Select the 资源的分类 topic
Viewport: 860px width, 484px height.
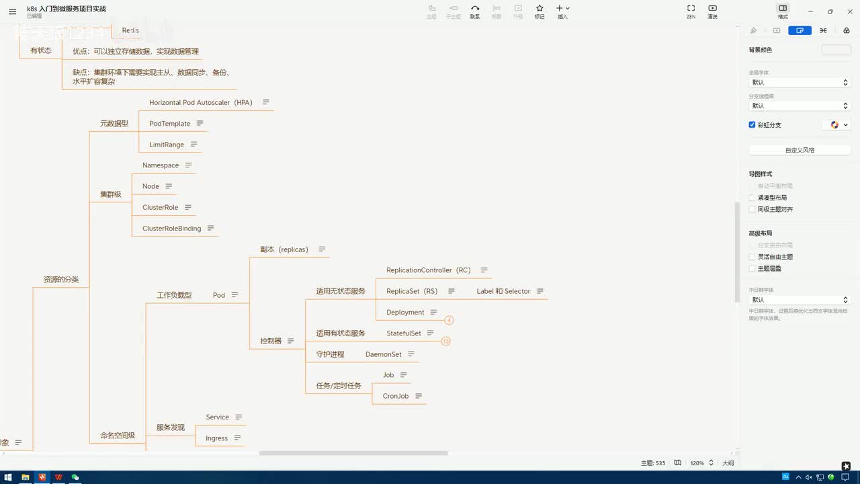[61, 279]
